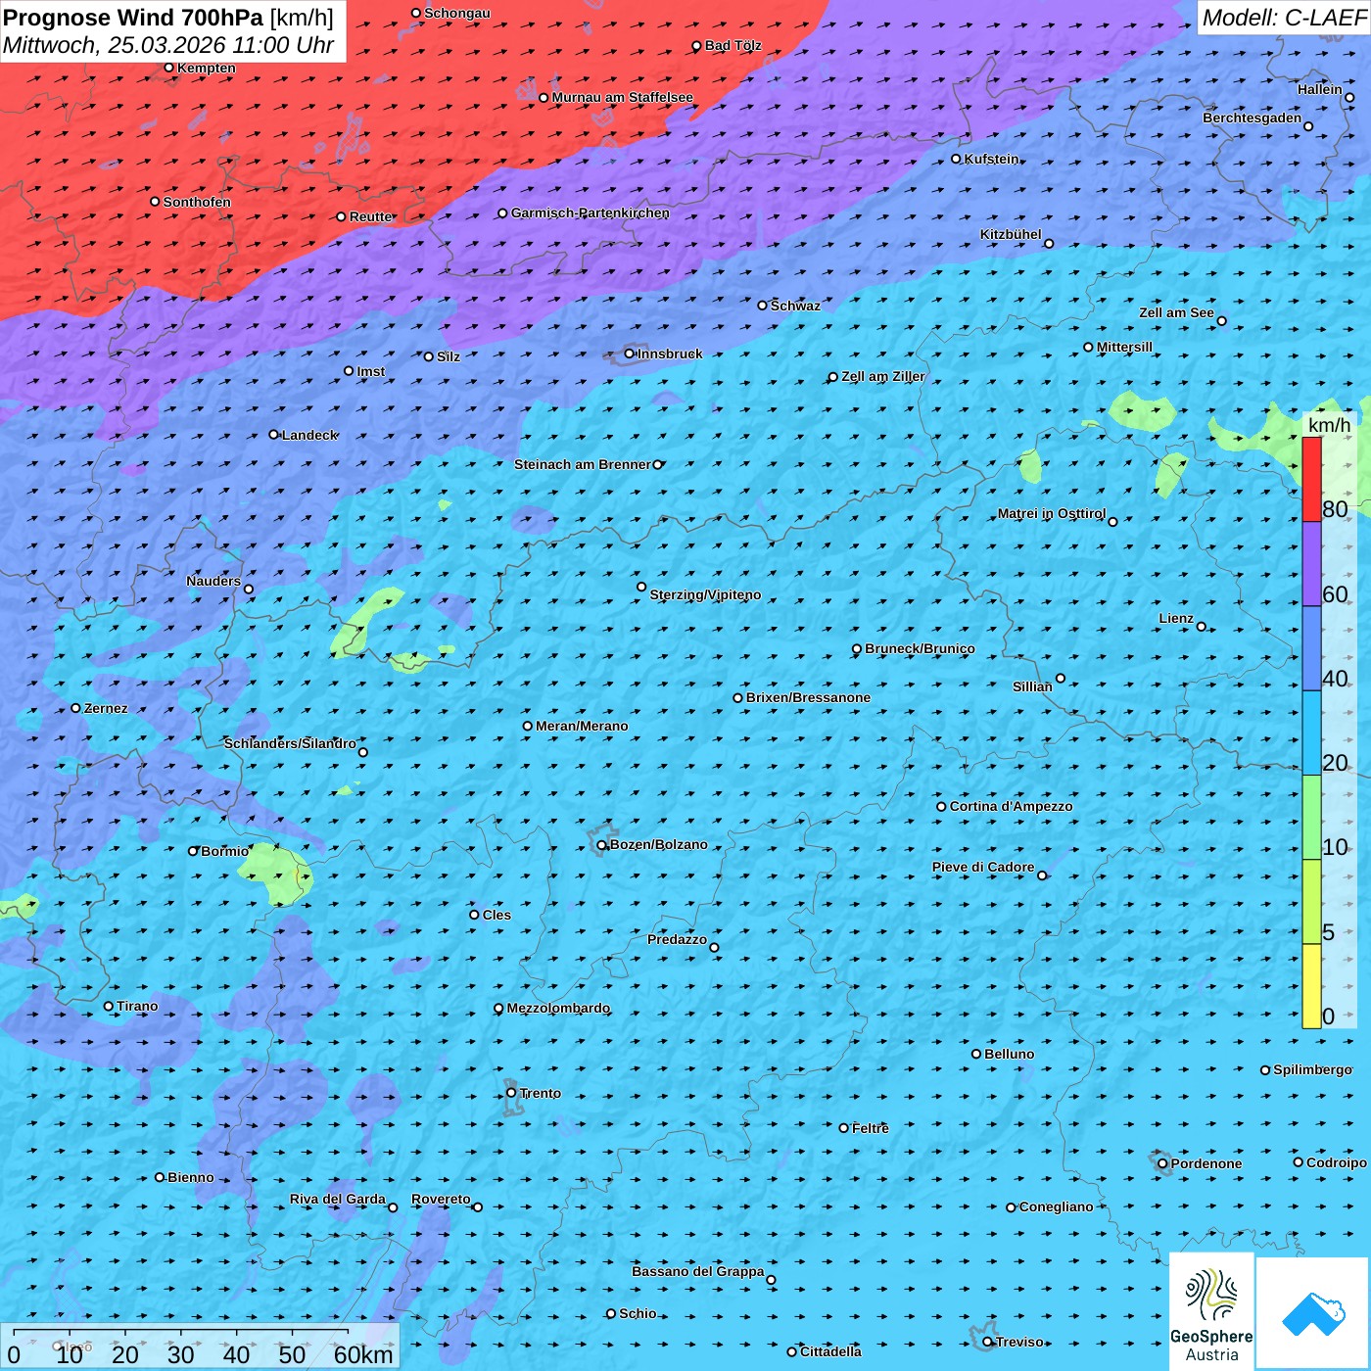Click the Belluno label
The image size is (1371, 1371).
click(1009, 1054)
